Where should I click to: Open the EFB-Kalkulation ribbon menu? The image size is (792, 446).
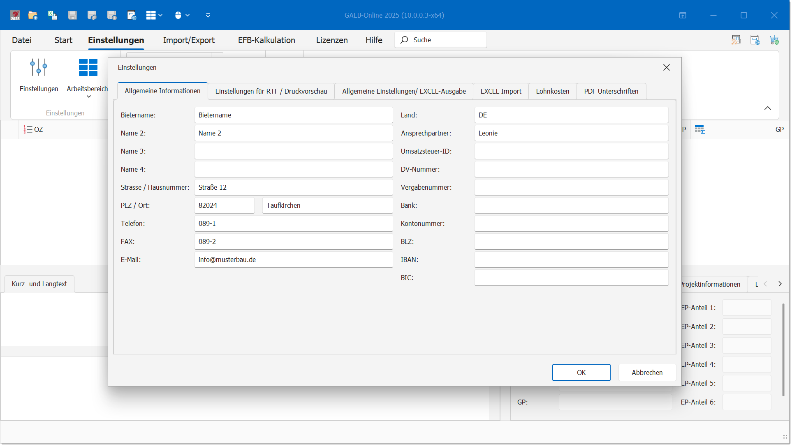pos(266,40)
